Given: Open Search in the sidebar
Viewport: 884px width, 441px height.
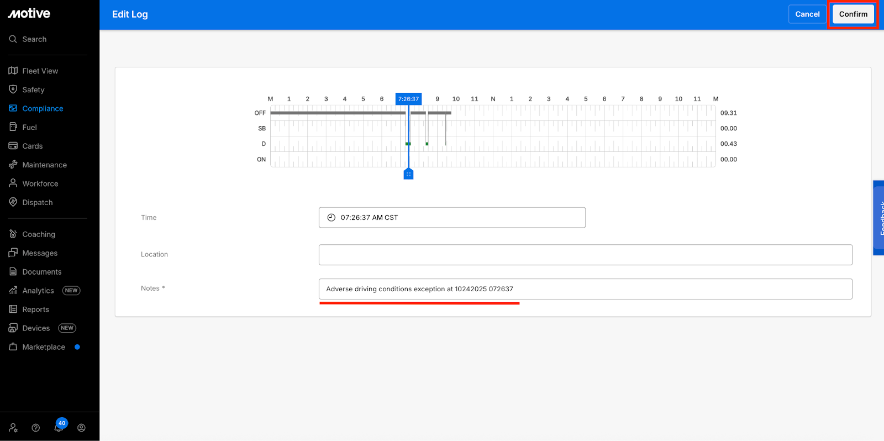Looking at the screenshot, I should pyautogui.click(x=34, y=39).
